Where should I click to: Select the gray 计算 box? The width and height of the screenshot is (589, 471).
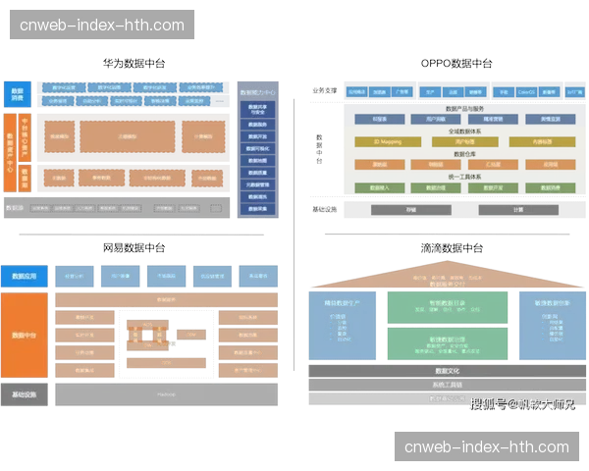518,210
